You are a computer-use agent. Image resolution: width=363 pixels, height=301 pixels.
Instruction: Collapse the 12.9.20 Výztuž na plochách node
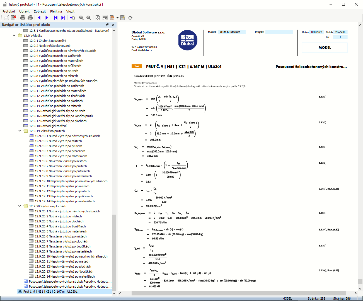[x=20, y=206]
